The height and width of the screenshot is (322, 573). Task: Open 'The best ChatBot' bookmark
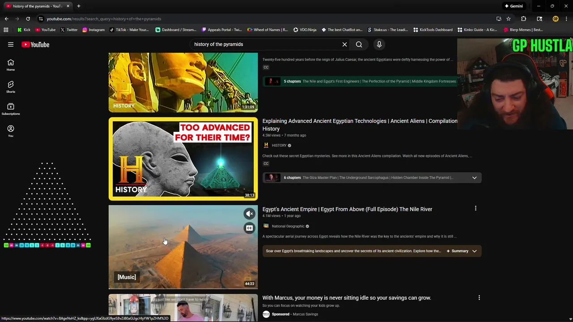pos(342,30)
